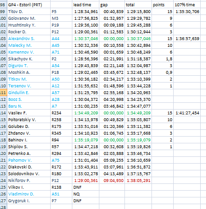The height and width of the screenshot is (209, 206).
Task: Select row header 111
Action: click(3, 93)
